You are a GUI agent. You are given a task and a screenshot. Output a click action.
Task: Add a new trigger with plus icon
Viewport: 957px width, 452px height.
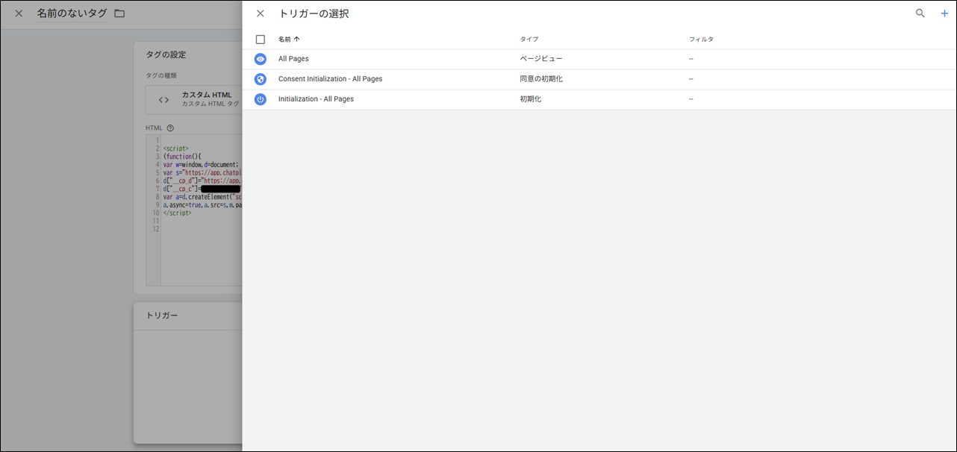pyautogui.click(x=944, y=13)
